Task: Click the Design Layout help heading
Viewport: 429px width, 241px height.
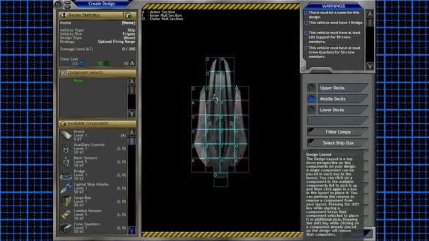Action: coord(319,155)
